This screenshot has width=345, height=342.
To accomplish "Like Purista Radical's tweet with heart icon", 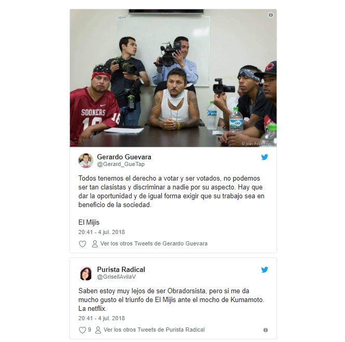I will tap(82, 330).
